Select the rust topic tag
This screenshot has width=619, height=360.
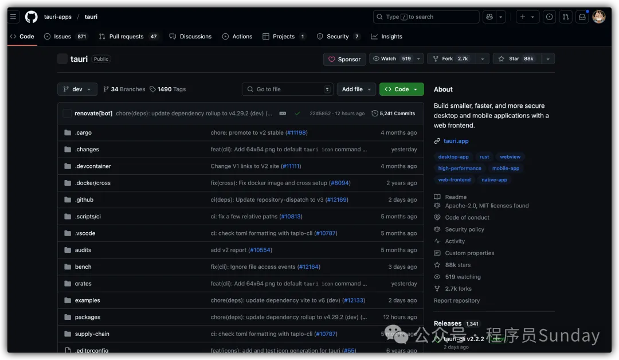pyautogui.click(x=484, y=157)
